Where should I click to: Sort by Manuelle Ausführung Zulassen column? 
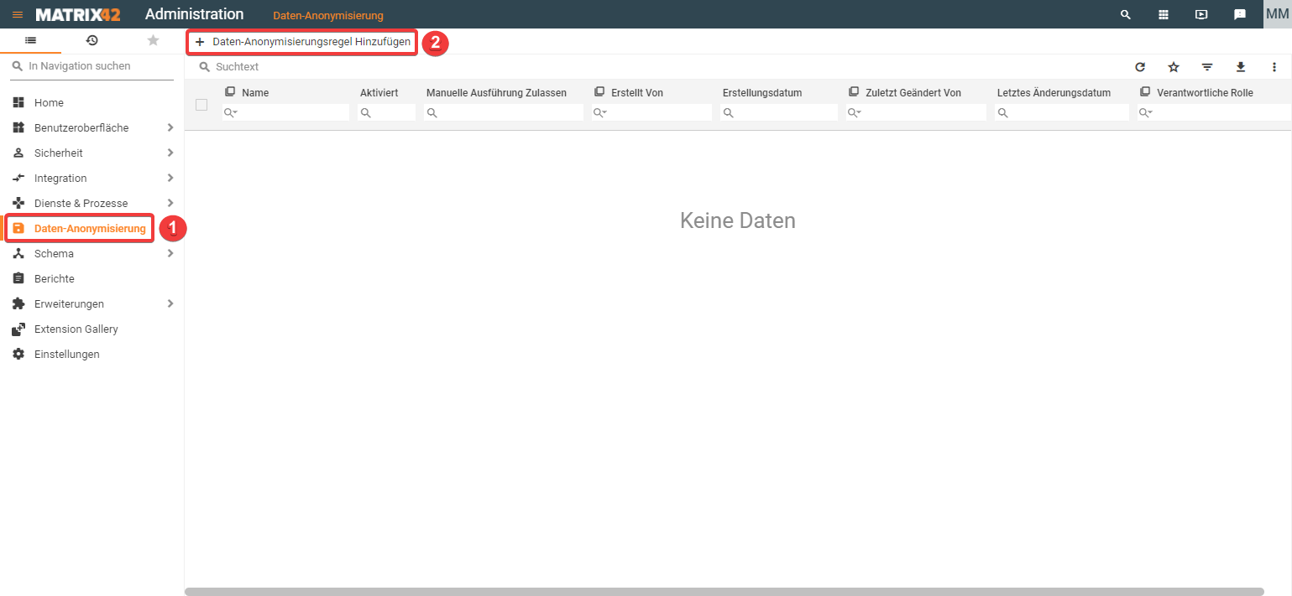(496, 93)
